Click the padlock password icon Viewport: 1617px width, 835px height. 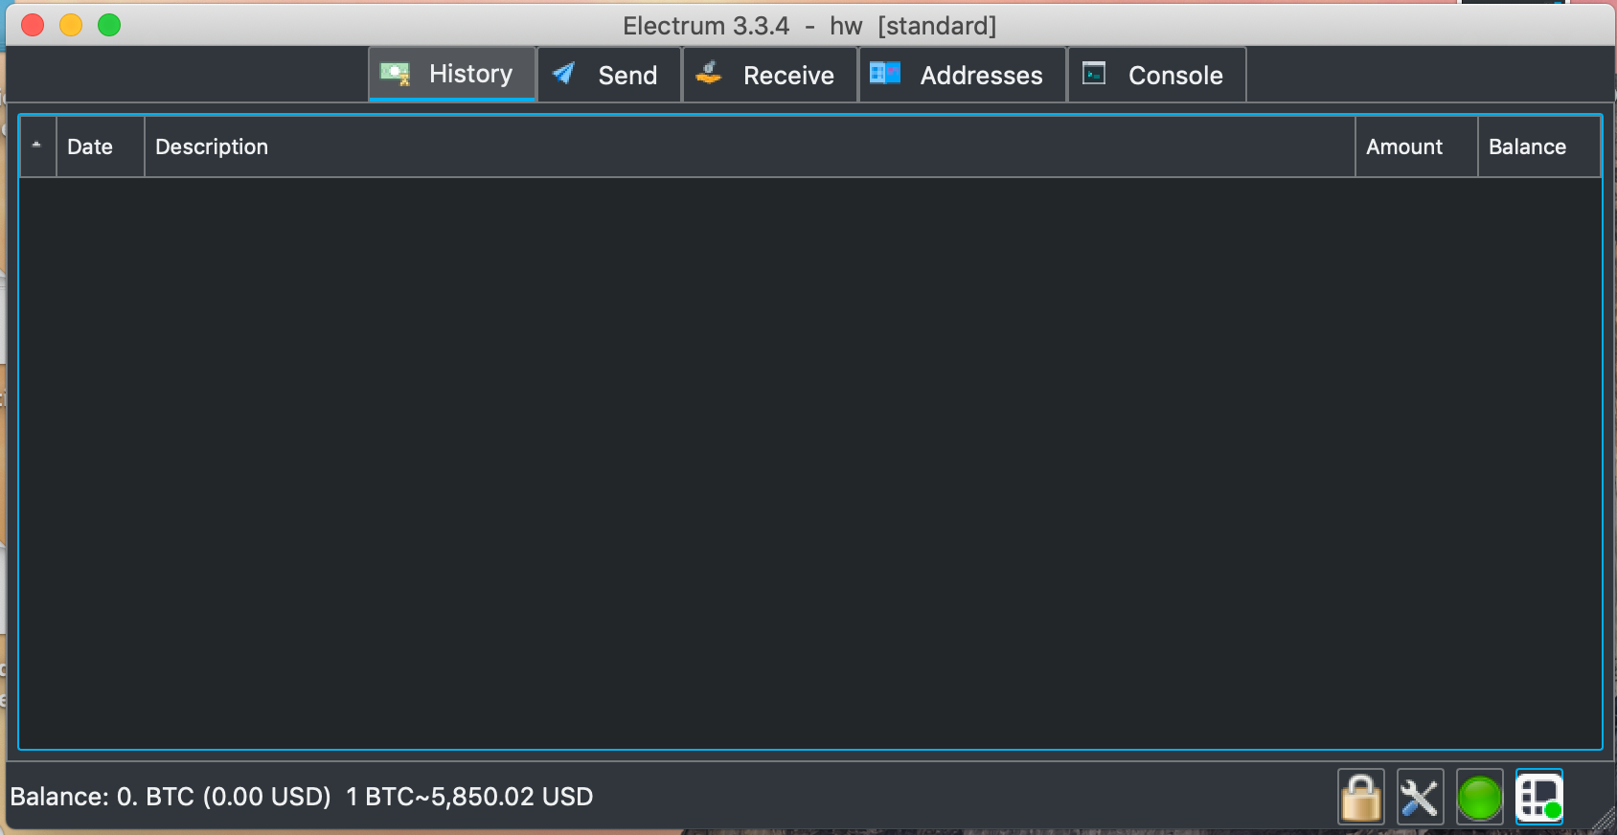tap(1361, 797)
